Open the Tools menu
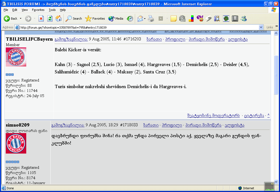 click(x=52, y=10)
